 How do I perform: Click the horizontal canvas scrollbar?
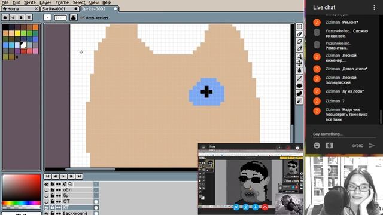90,169
